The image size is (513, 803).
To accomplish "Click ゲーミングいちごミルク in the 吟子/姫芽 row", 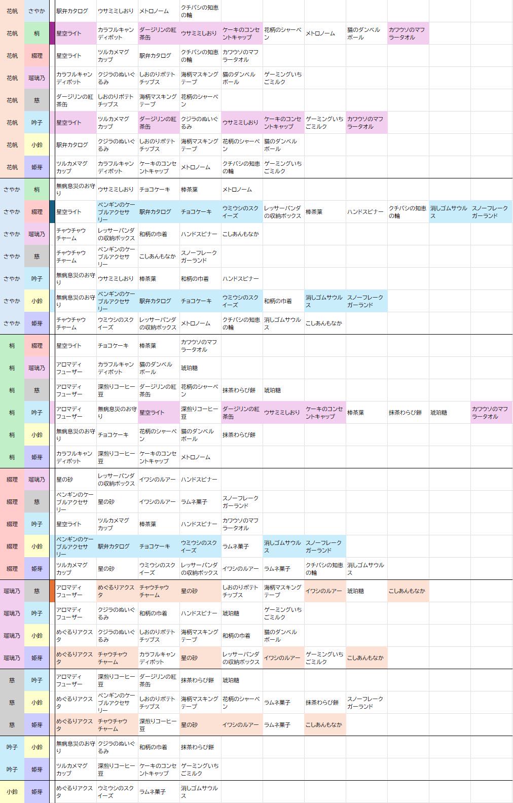I will point(200,770).
